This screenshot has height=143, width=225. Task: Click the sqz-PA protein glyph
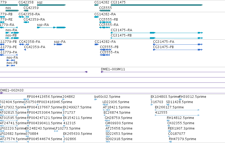point(58,44)
